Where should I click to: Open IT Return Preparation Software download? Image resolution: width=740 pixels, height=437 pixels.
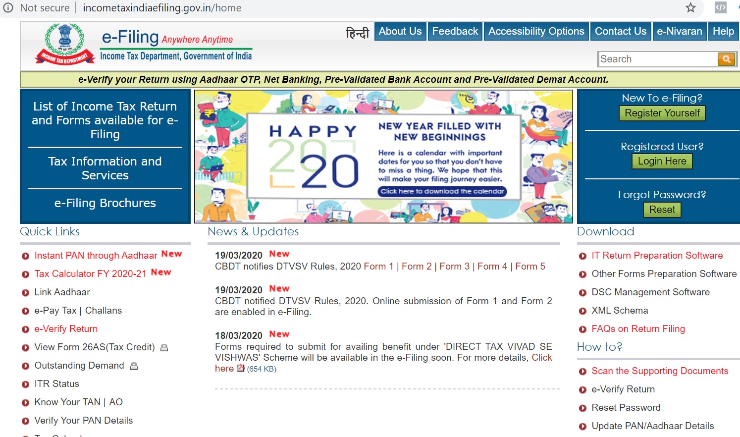point(657,255)
